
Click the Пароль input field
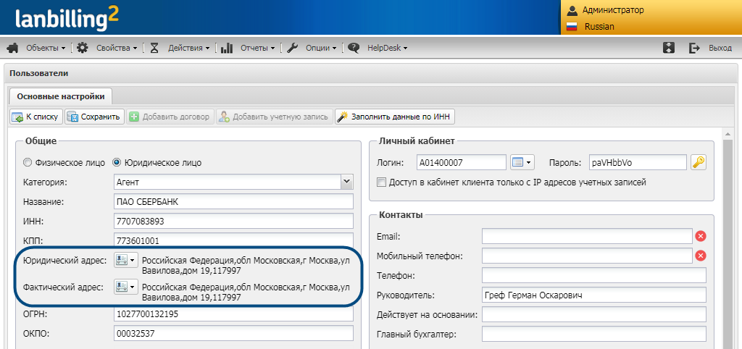(x=638, y=162)
